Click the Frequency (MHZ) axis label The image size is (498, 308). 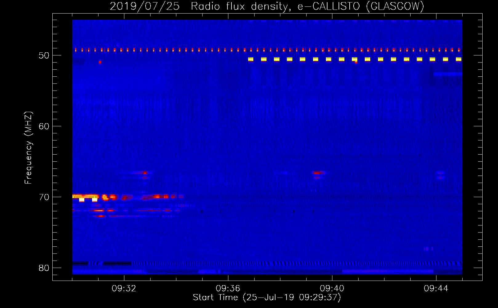(28, 148)
